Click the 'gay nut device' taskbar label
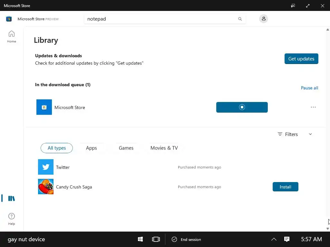 26,239
